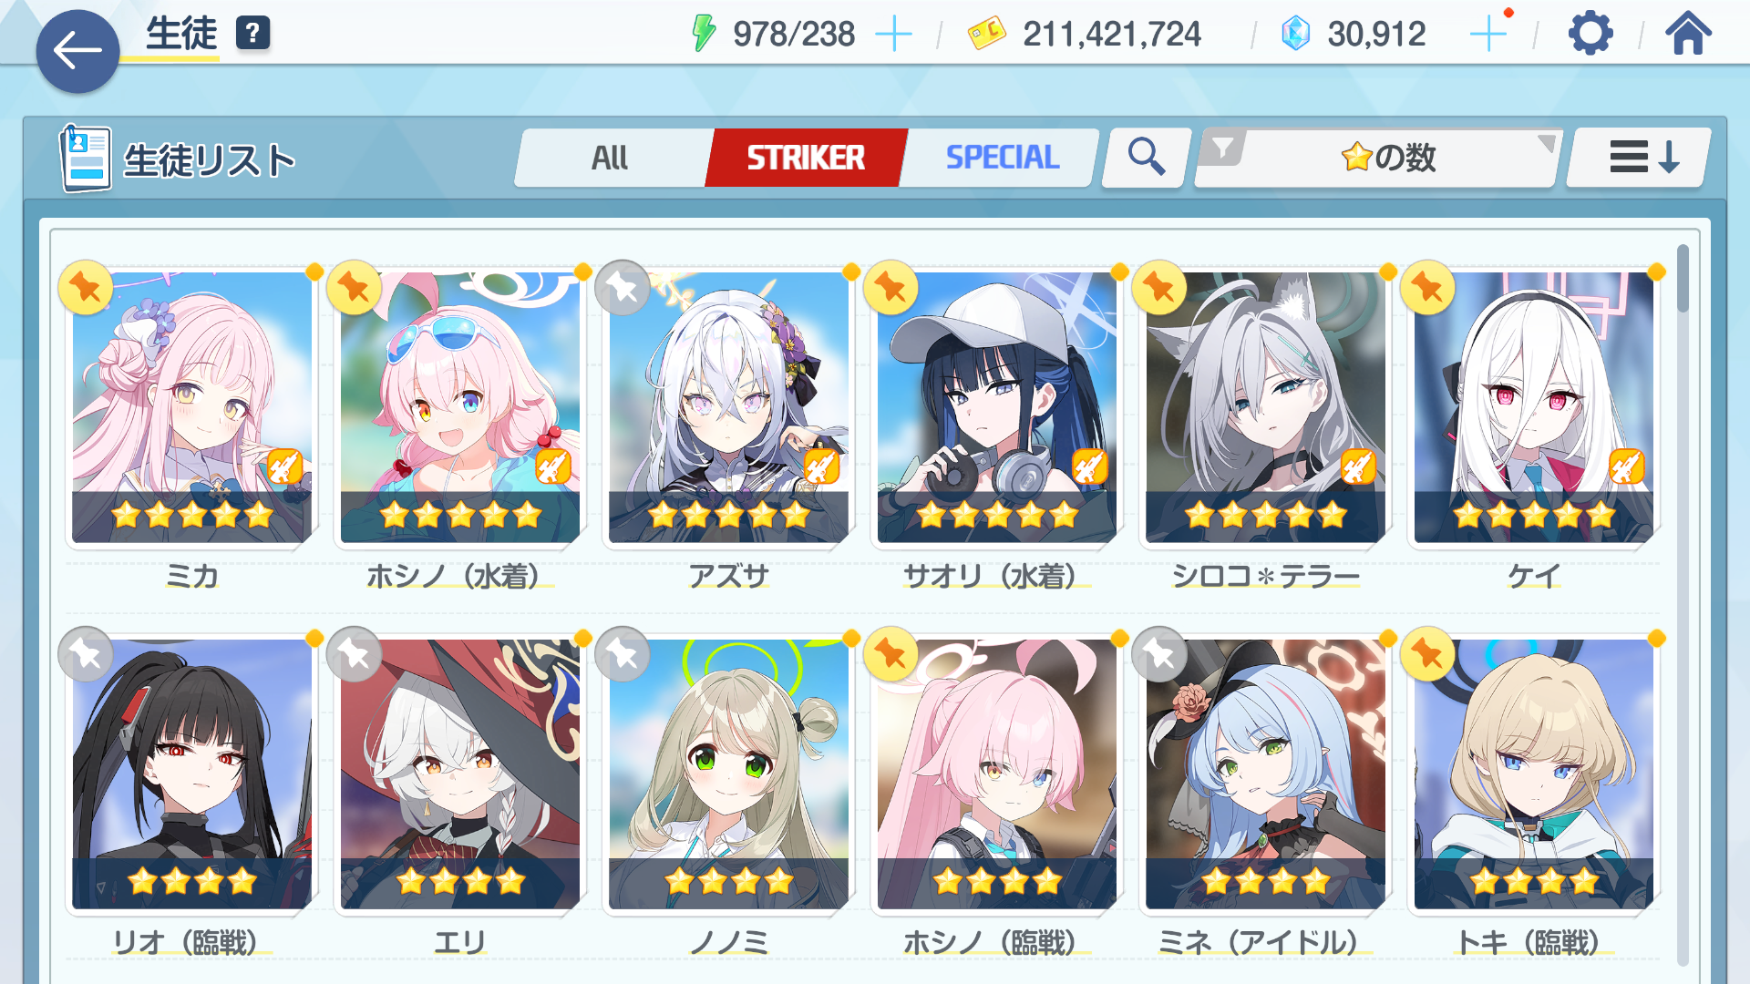Add energy with the plus icon

[893, 35]
